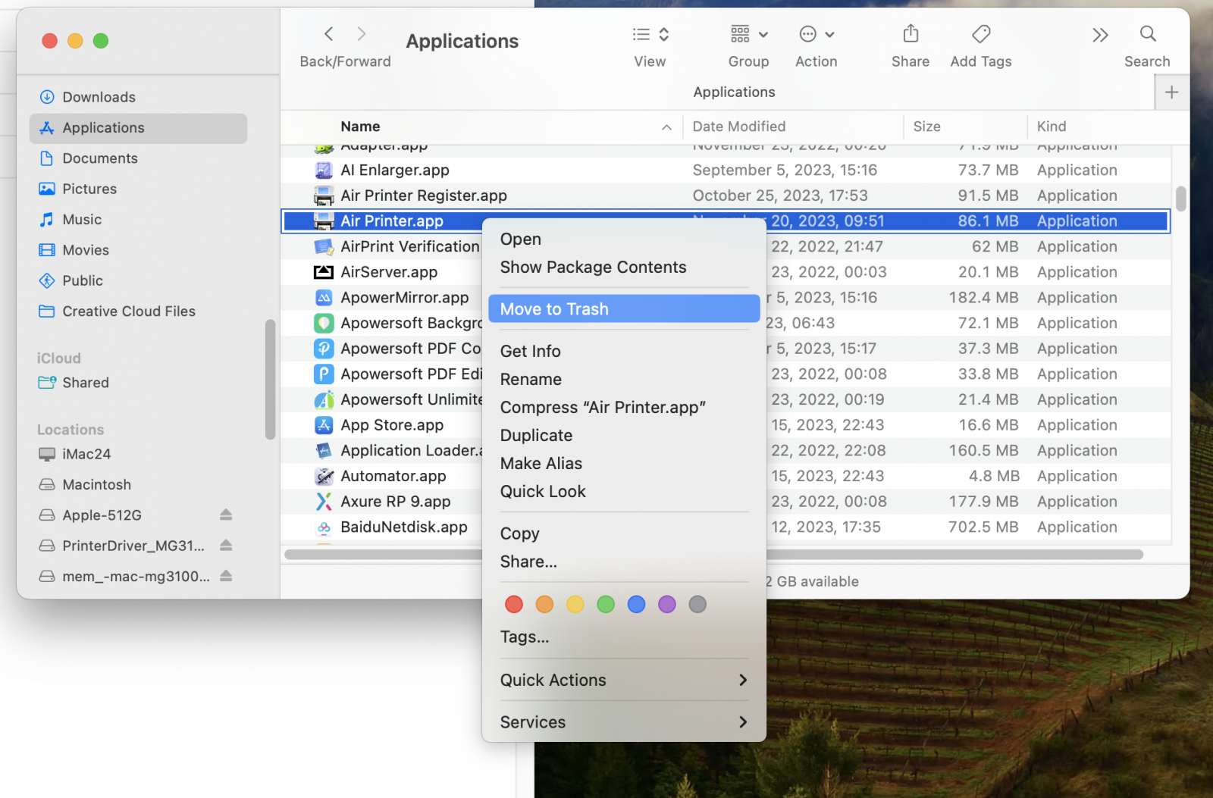Choose Open from context menu
The height and width of the screenshot is (798, 1213).
(x=624, y=239)
